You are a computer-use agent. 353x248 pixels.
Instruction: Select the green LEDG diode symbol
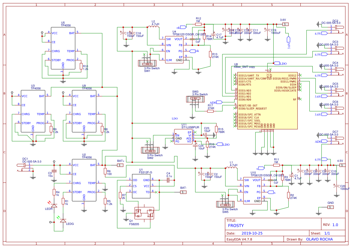pyautogui.click(x=63, y=221)
